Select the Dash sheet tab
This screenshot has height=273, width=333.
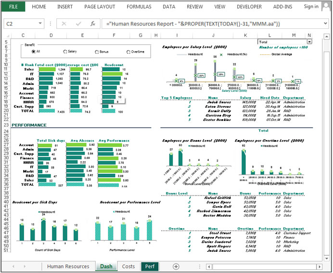(x=106, y=266)
